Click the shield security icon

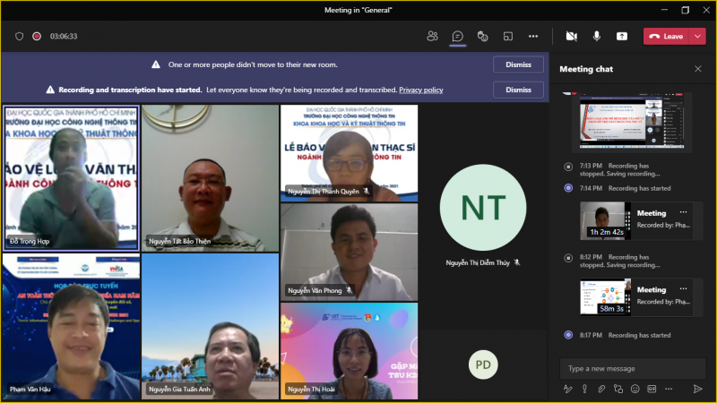[x=19, y=36]
